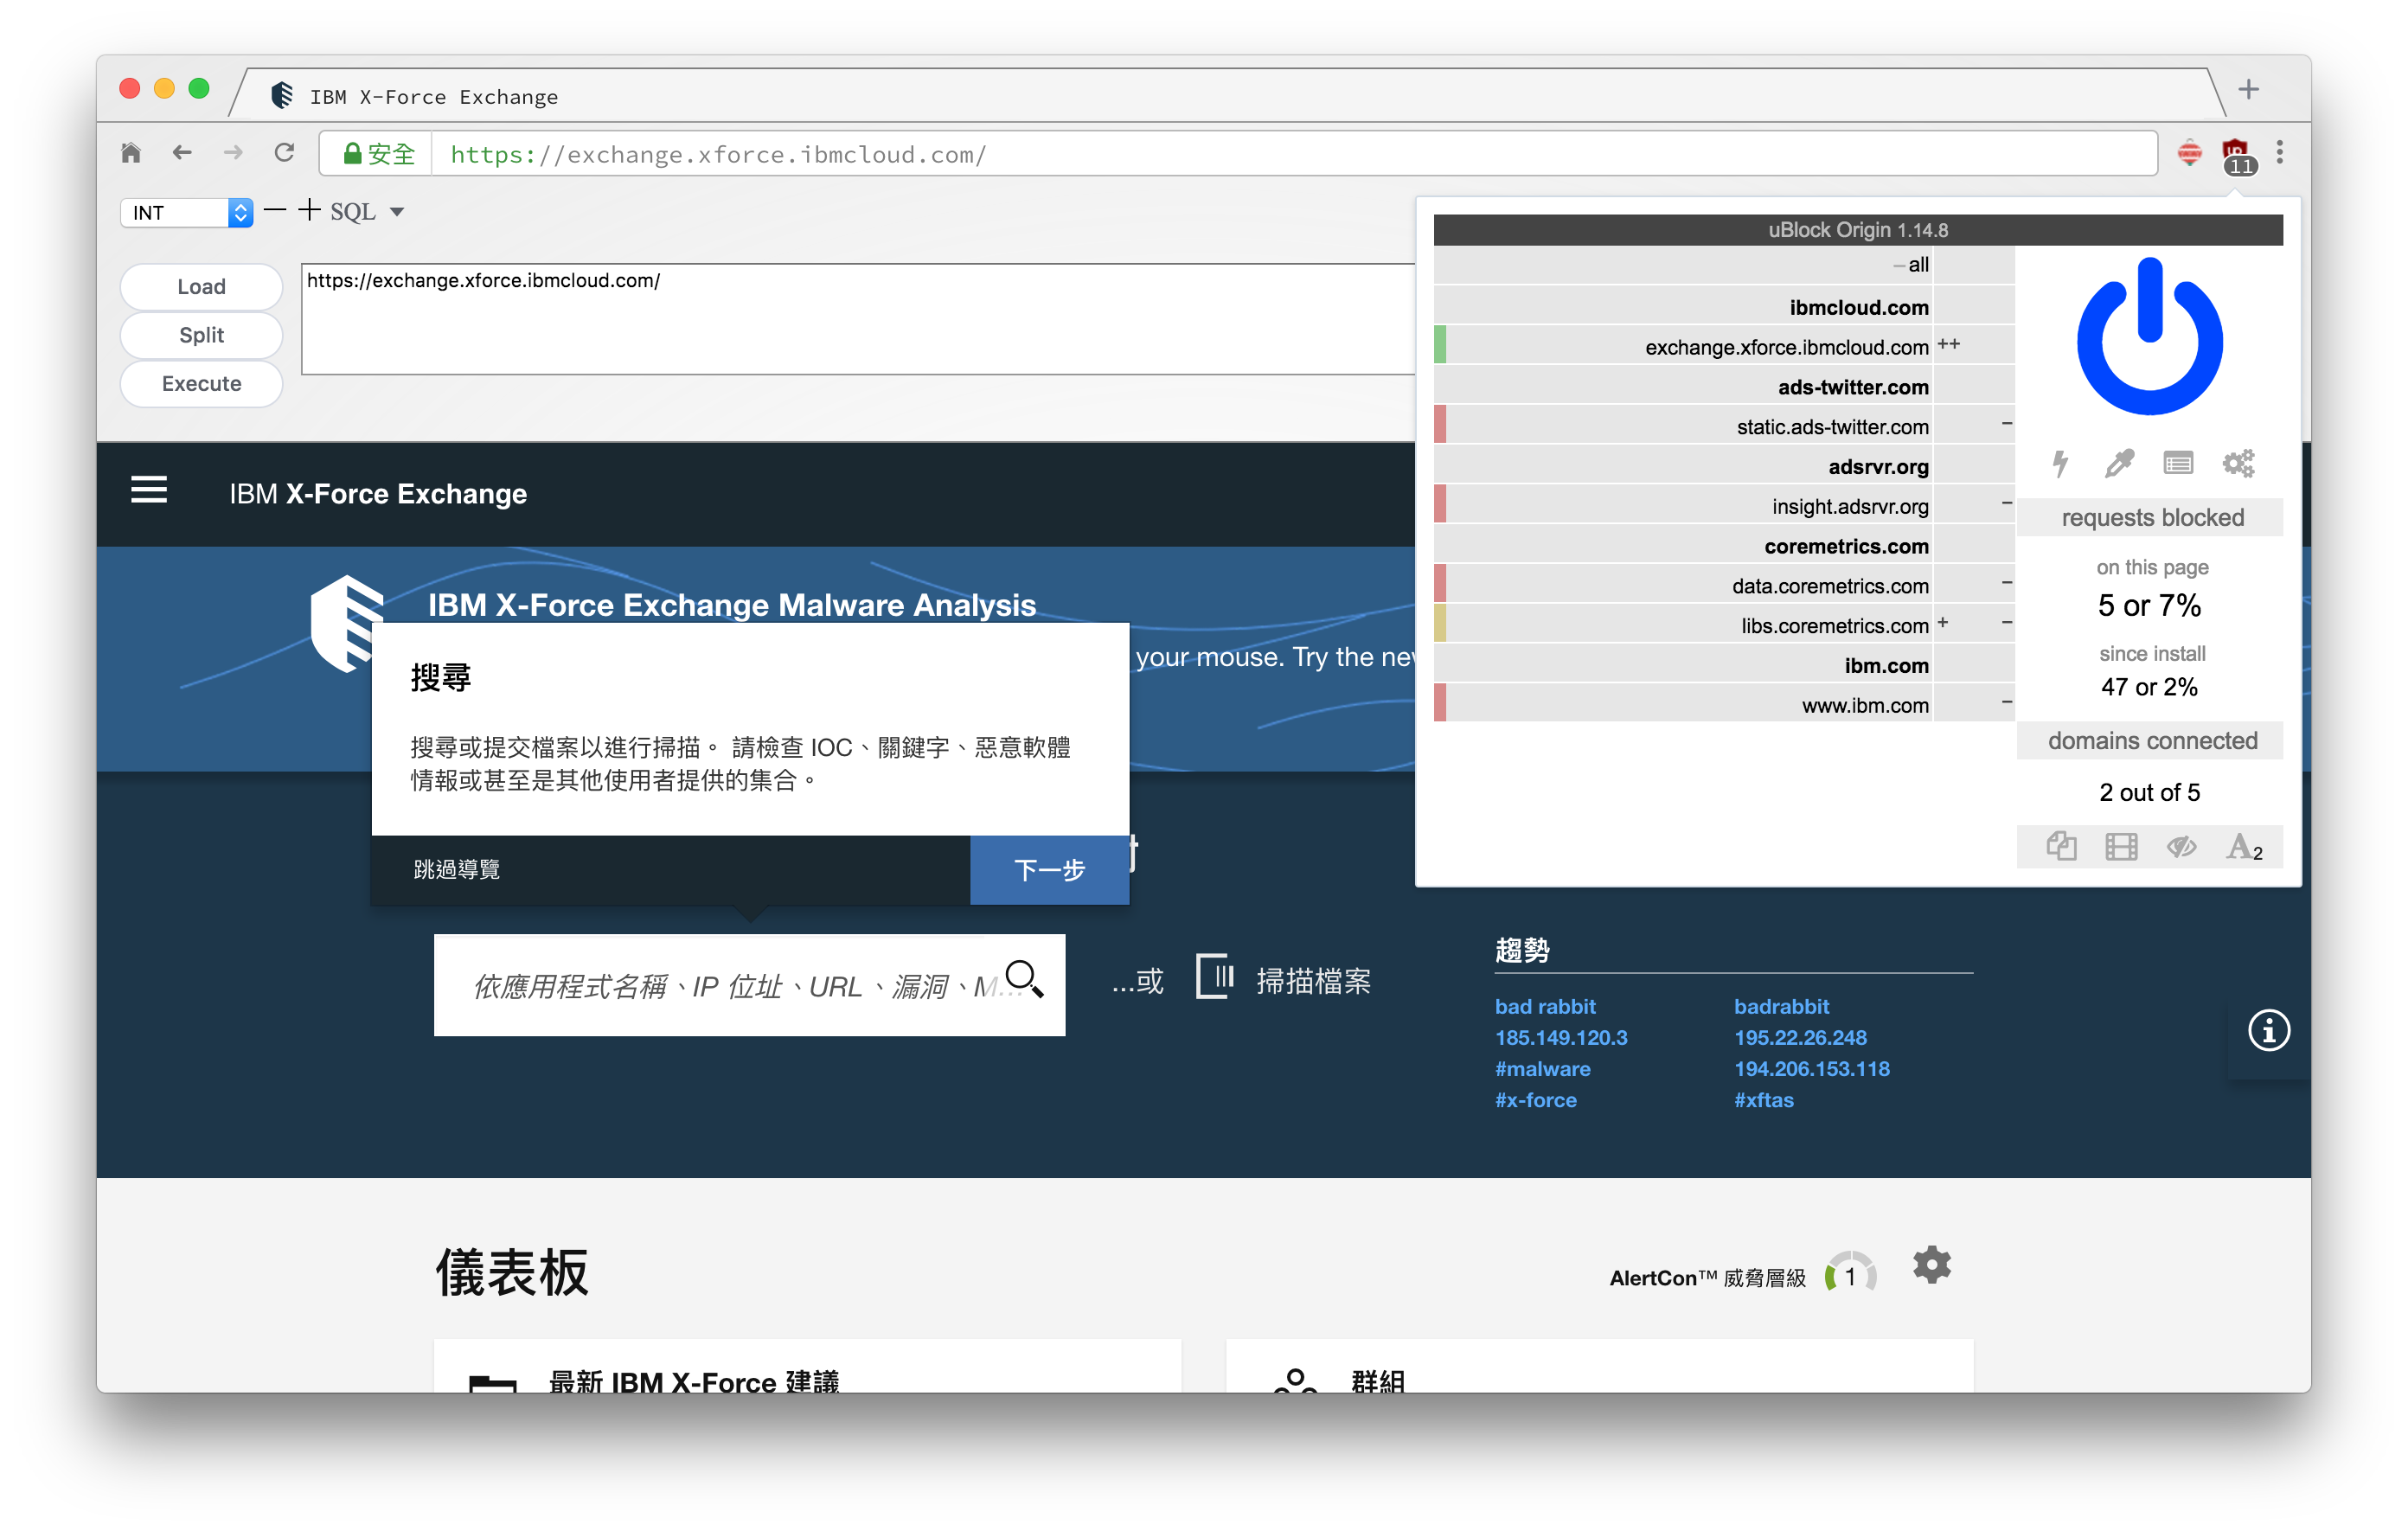Toggle large media element blocking
The width and height of the screenshot is (2408, 1531).
[x=2121, y=847]
